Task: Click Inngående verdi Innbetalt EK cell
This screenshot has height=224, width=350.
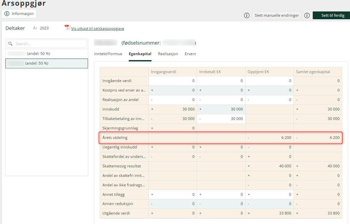Action: 221,81
